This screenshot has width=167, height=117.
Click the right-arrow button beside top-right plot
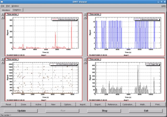pyautogui.click(x=85, y=14)
